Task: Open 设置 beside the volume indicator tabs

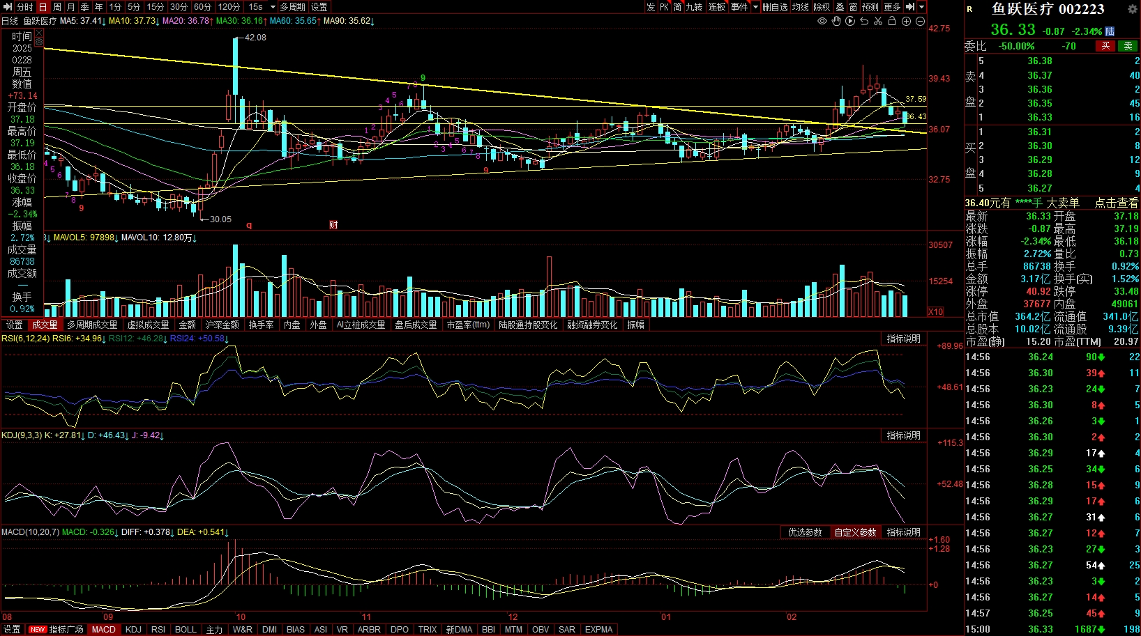Action: tap(15, 325)
